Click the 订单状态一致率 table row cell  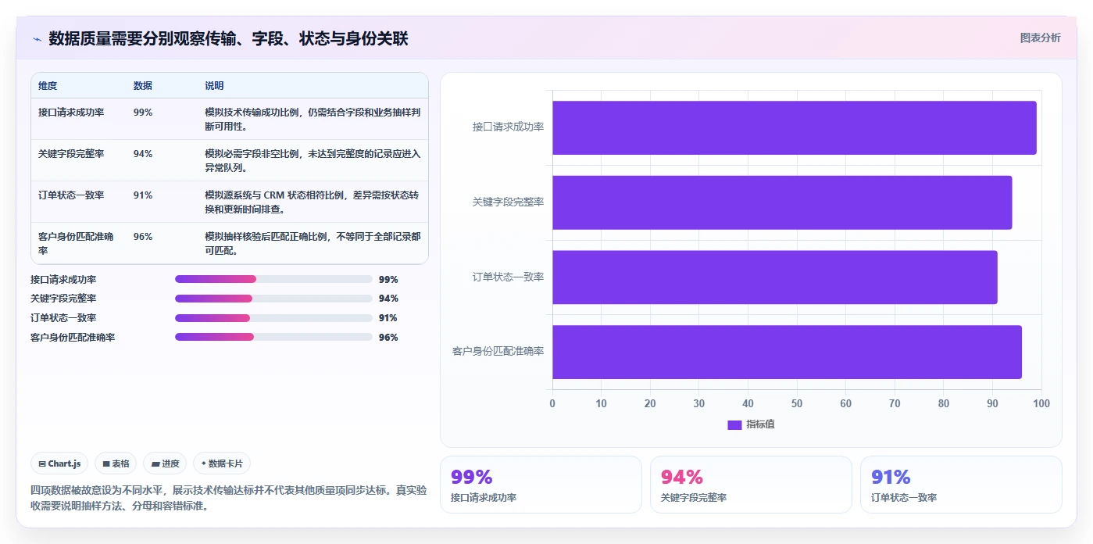71,195
